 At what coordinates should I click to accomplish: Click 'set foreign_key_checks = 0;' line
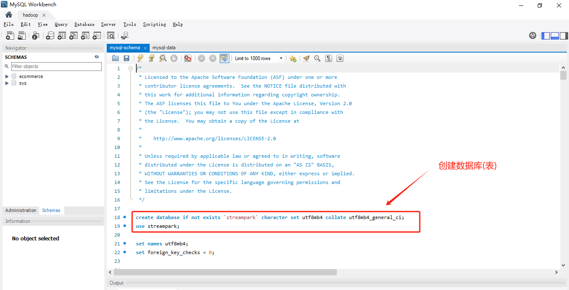point(175,252)
